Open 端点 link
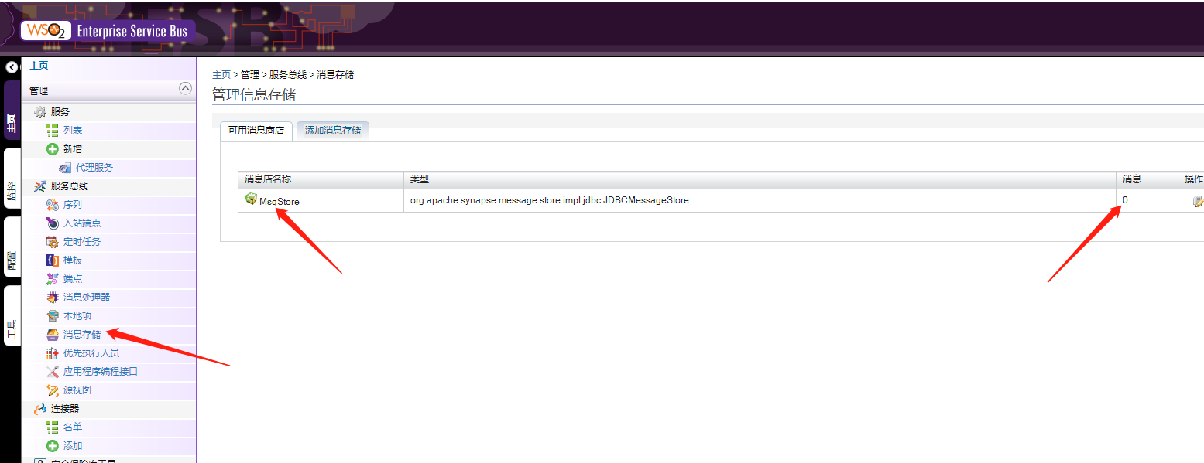This screenshot has height=463, width=1204. (x=73, y=279)
